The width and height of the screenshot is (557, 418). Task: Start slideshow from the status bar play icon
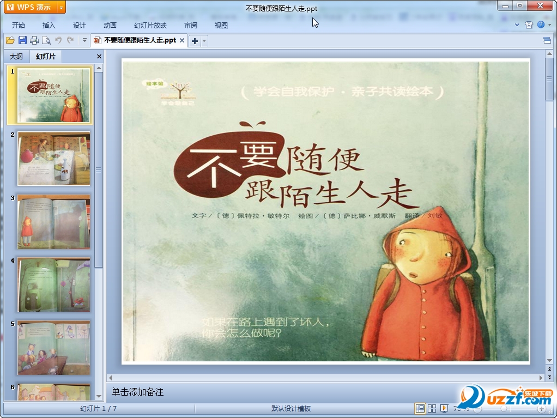coord(444,408)
